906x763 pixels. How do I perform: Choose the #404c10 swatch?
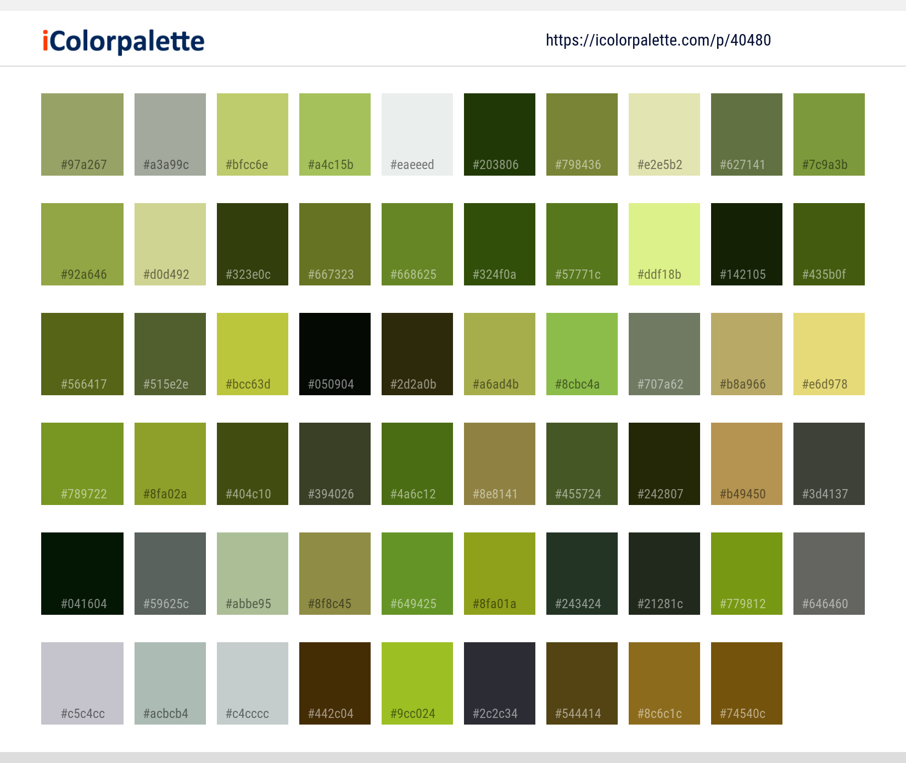(x=253, y=464)
